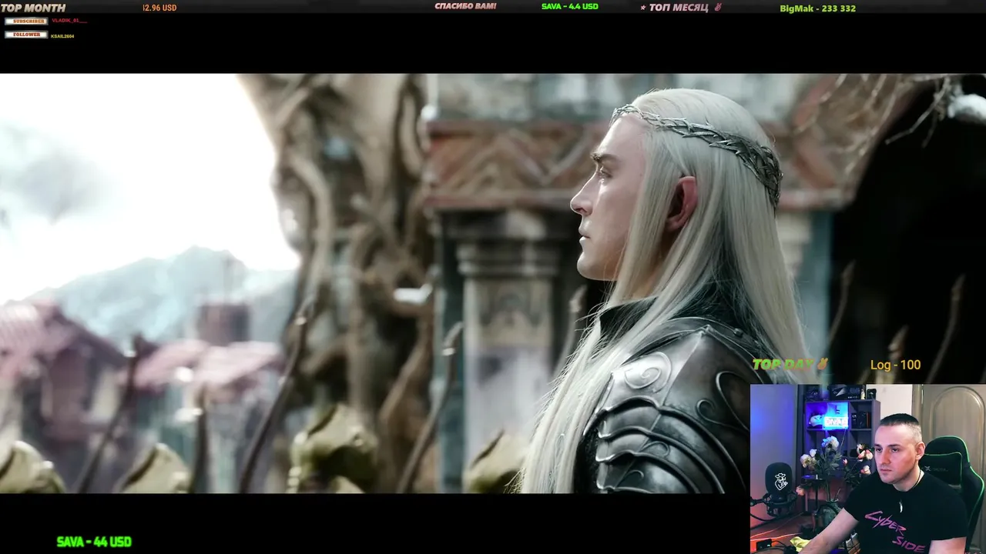Select the FOLLOWER badge
Image resolution: width=986 pixels, height=554 pixels.
pyautogui.click(x=26, y=35)
